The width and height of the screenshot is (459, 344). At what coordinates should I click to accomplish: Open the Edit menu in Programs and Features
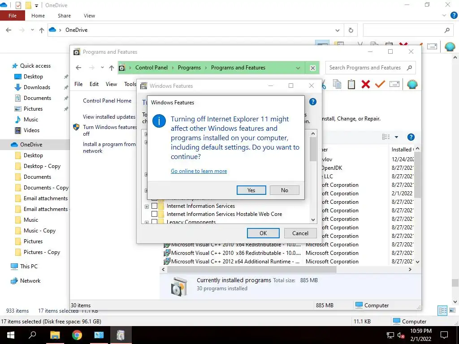tap(94, 84)
